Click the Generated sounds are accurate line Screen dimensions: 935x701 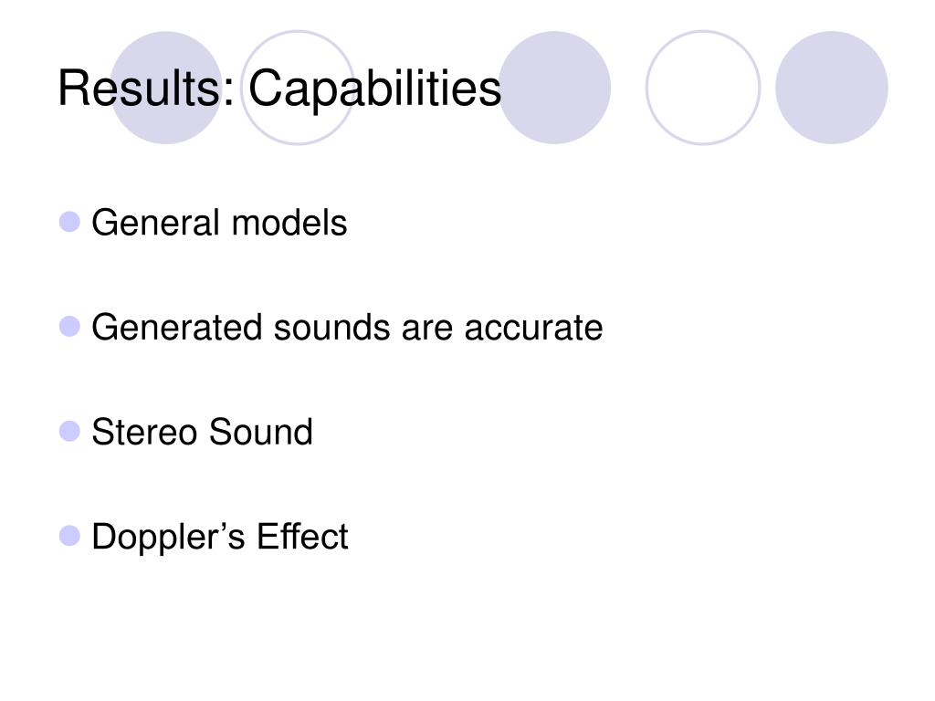coord(347,328)
